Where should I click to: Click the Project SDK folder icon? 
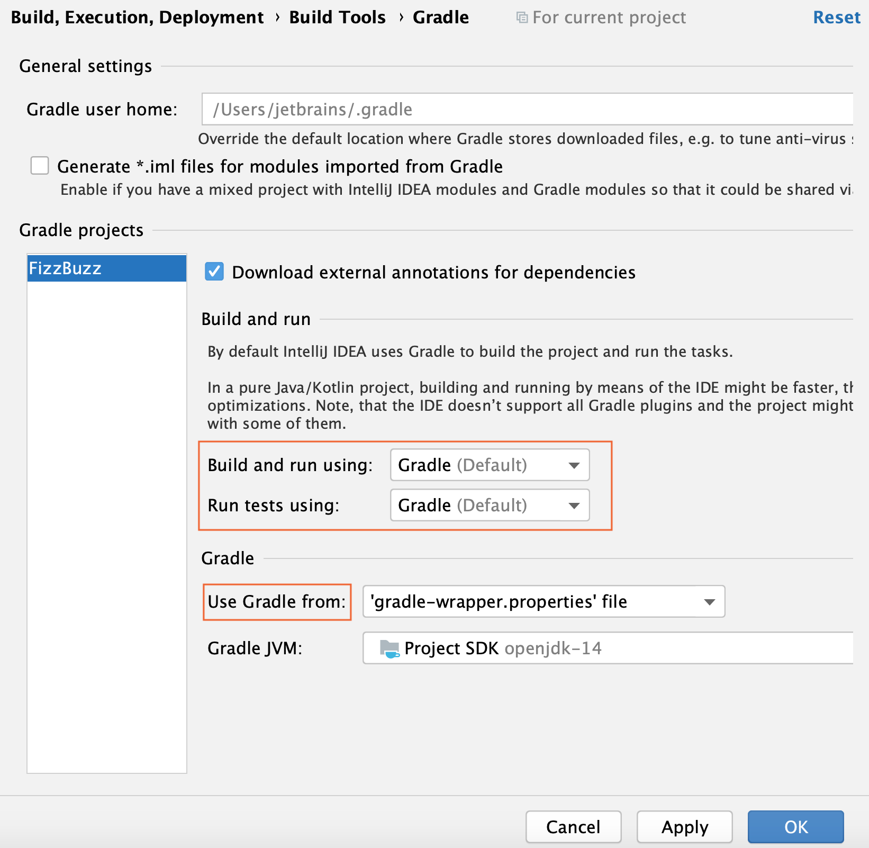pos(390,648)
